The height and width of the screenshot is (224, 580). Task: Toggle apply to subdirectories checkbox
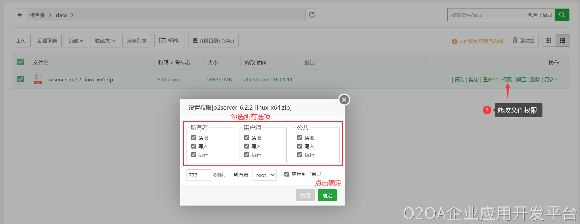point(287,174)
